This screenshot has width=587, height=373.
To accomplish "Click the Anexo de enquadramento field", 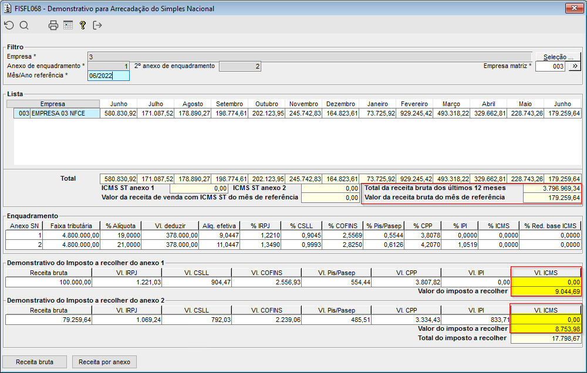I will [x=108, y=66].
